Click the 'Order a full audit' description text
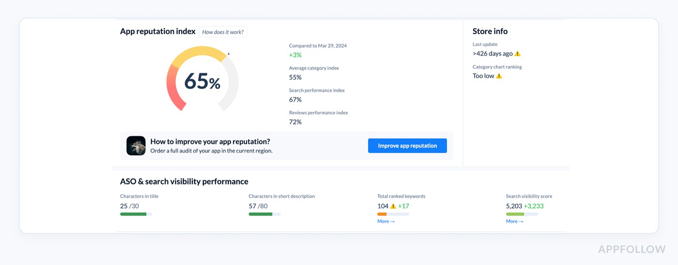Viewport: 678px width, 265px height. tap(211, 151)
